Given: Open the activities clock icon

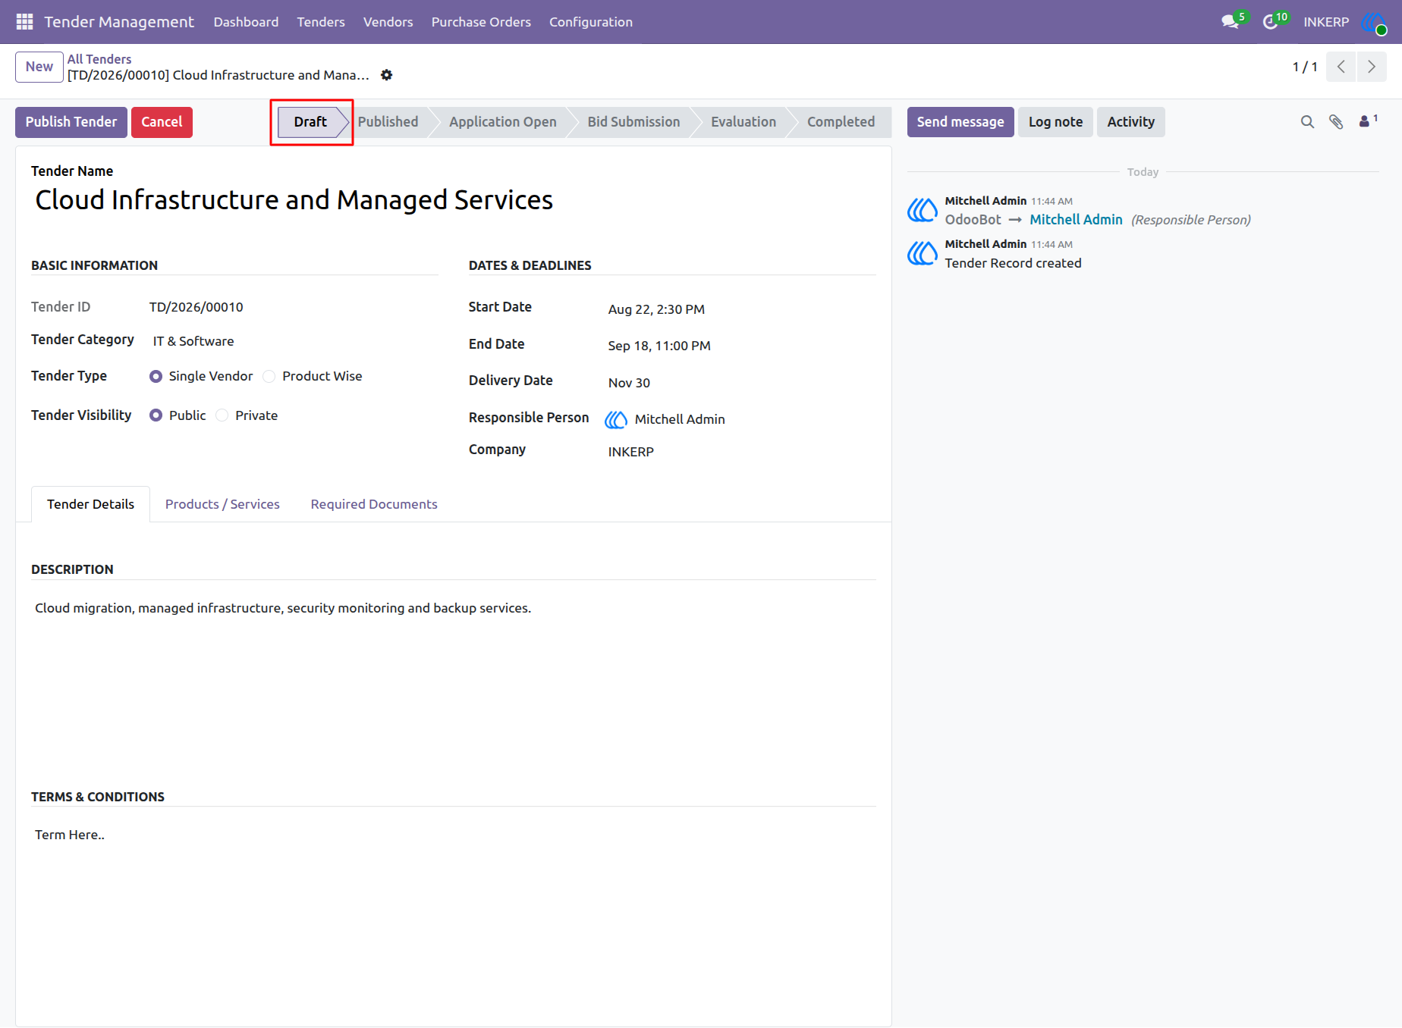Looking at the screenshot, I should pos(1271,22).
